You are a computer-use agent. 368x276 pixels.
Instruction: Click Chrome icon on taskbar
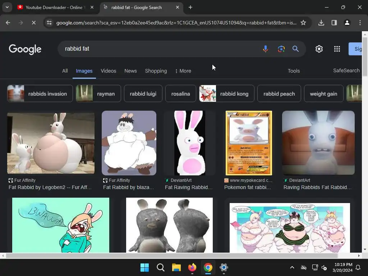(208, 267)
